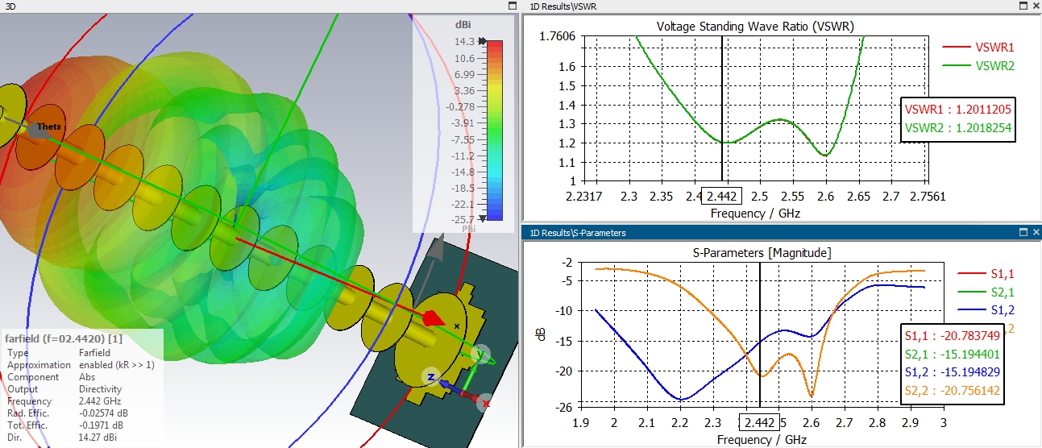This screenshot has height=448, width=1042.
Task: Maximize the VSWR results window
Action: click(x=1023, y=6)
